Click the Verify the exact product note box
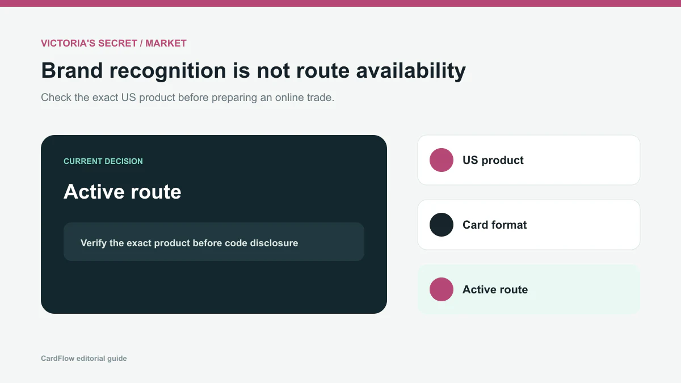681x383 pixels. pyautogui.click(x=214, y=242)
